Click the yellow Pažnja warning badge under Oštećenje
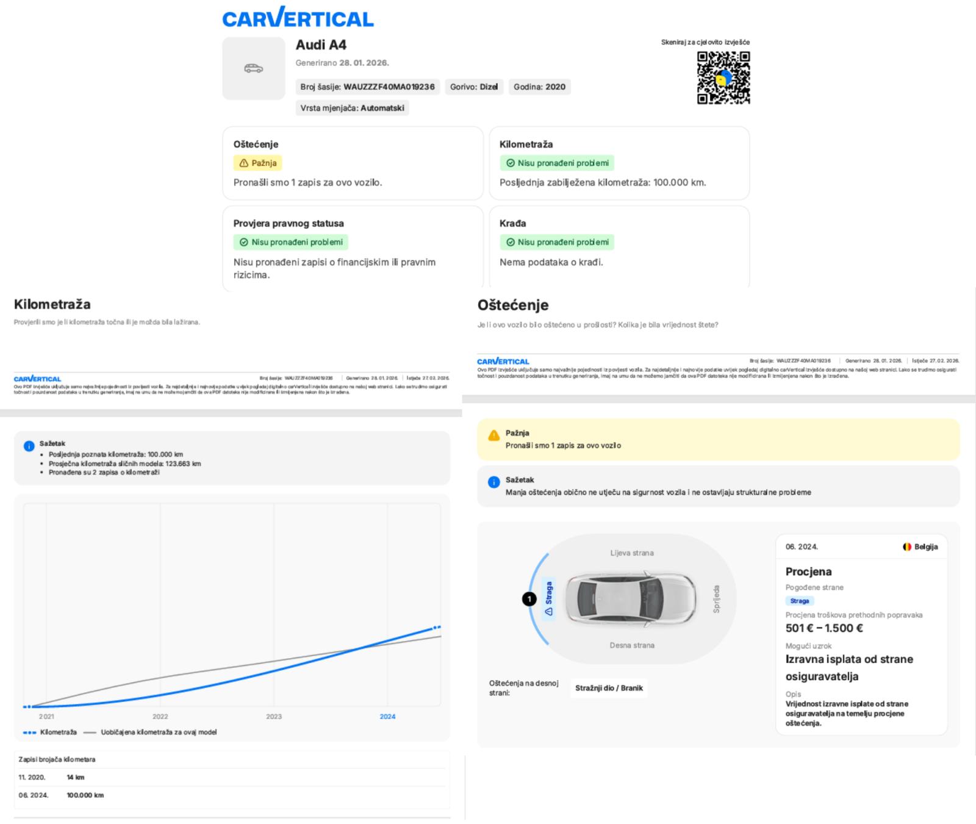Viewport: 976px width, 824px height. 257,163
